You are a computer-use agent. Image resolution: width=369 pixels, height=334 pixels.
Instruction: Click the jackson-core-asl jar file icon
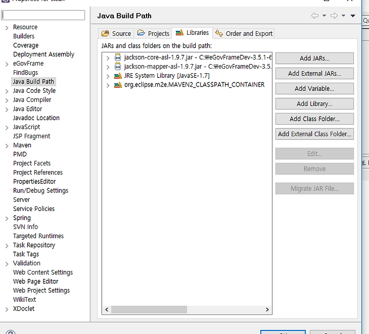[118, 57]
